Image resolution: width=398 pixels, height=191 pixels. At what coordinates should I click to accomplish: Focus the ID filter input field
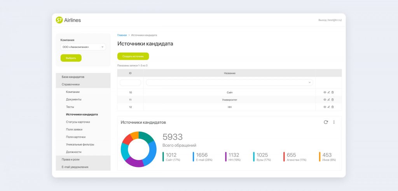pos(130,82)
